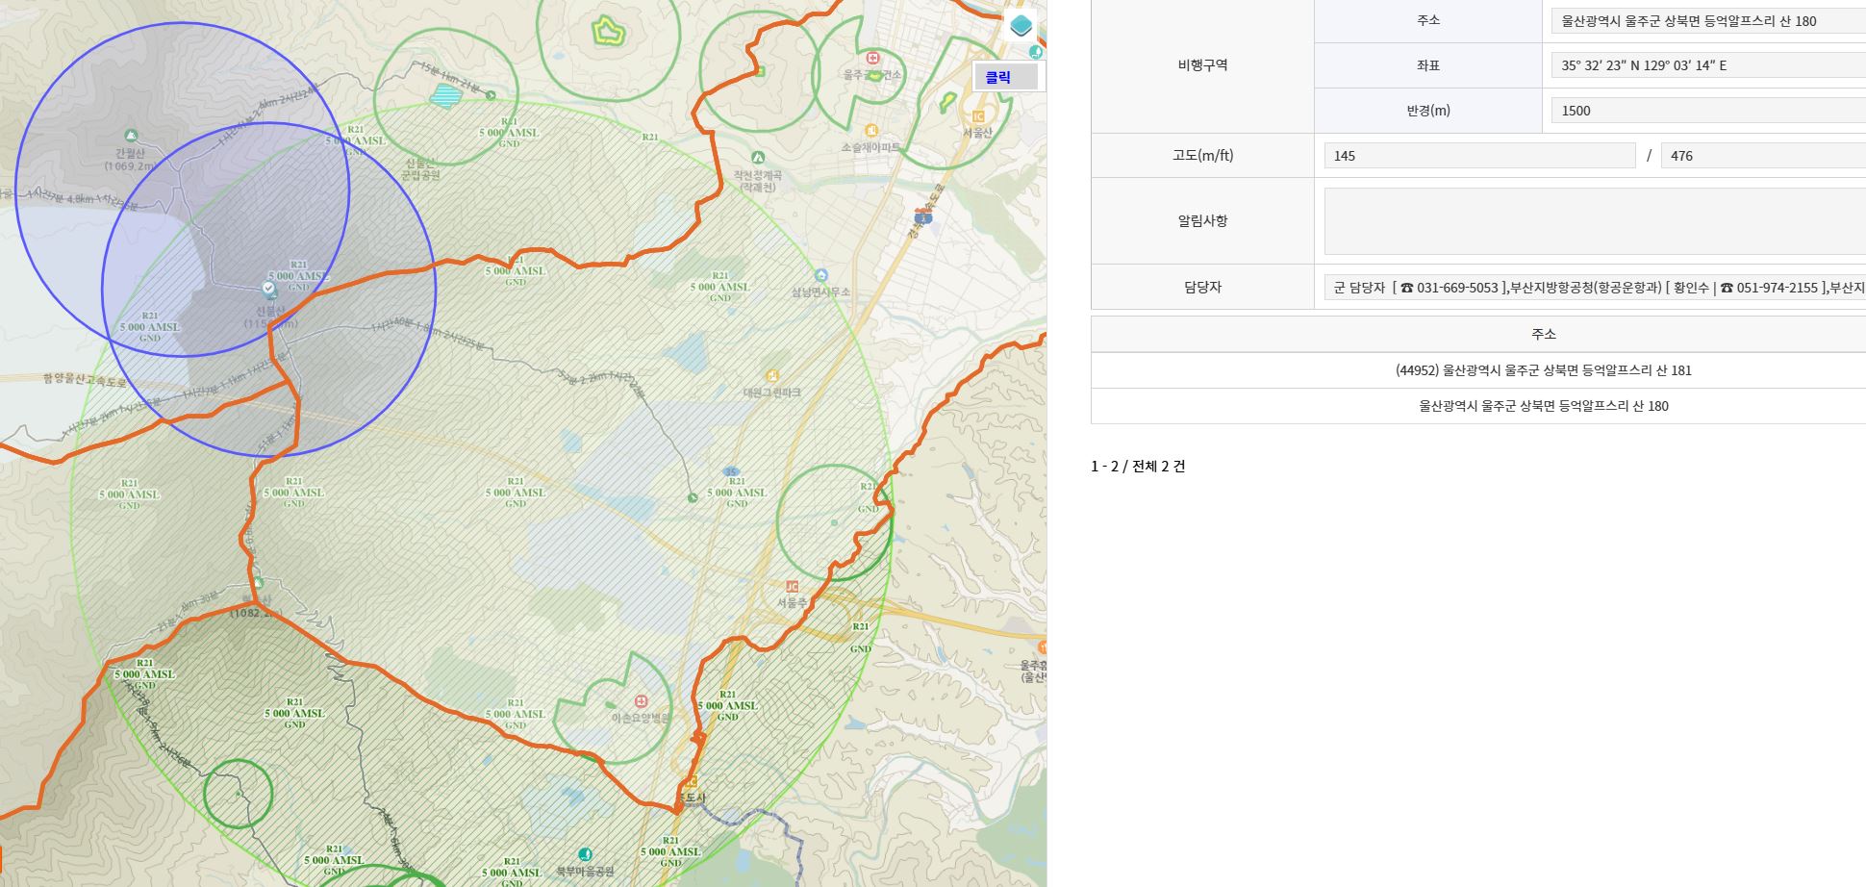
Task: Click the altitude meters field showing 145
Action: [1479, 156]
